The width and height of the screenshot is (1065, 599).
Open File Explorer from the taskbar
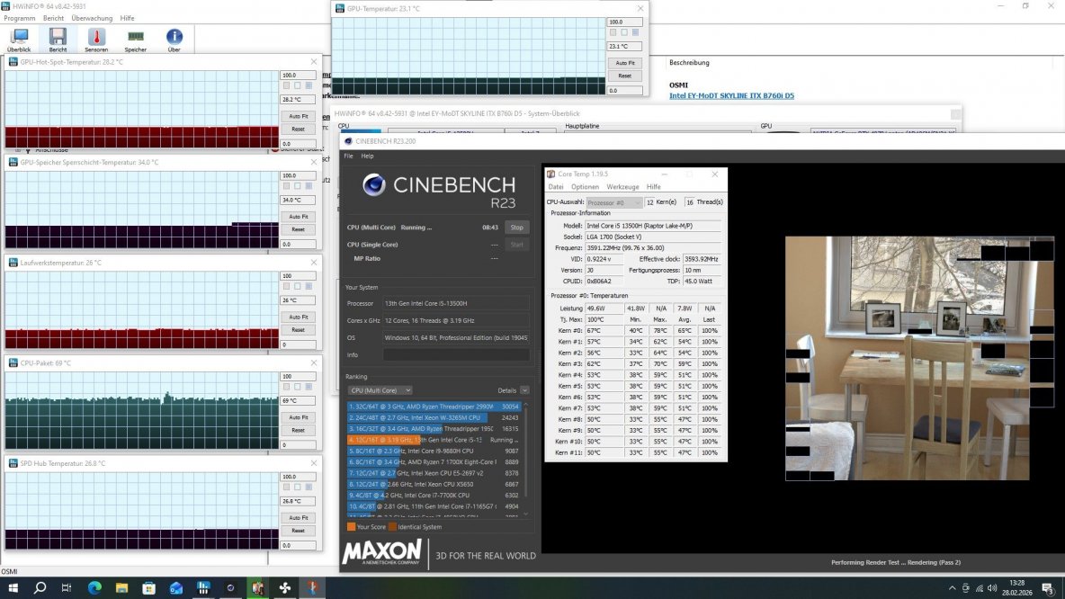[x=121, y=588]
